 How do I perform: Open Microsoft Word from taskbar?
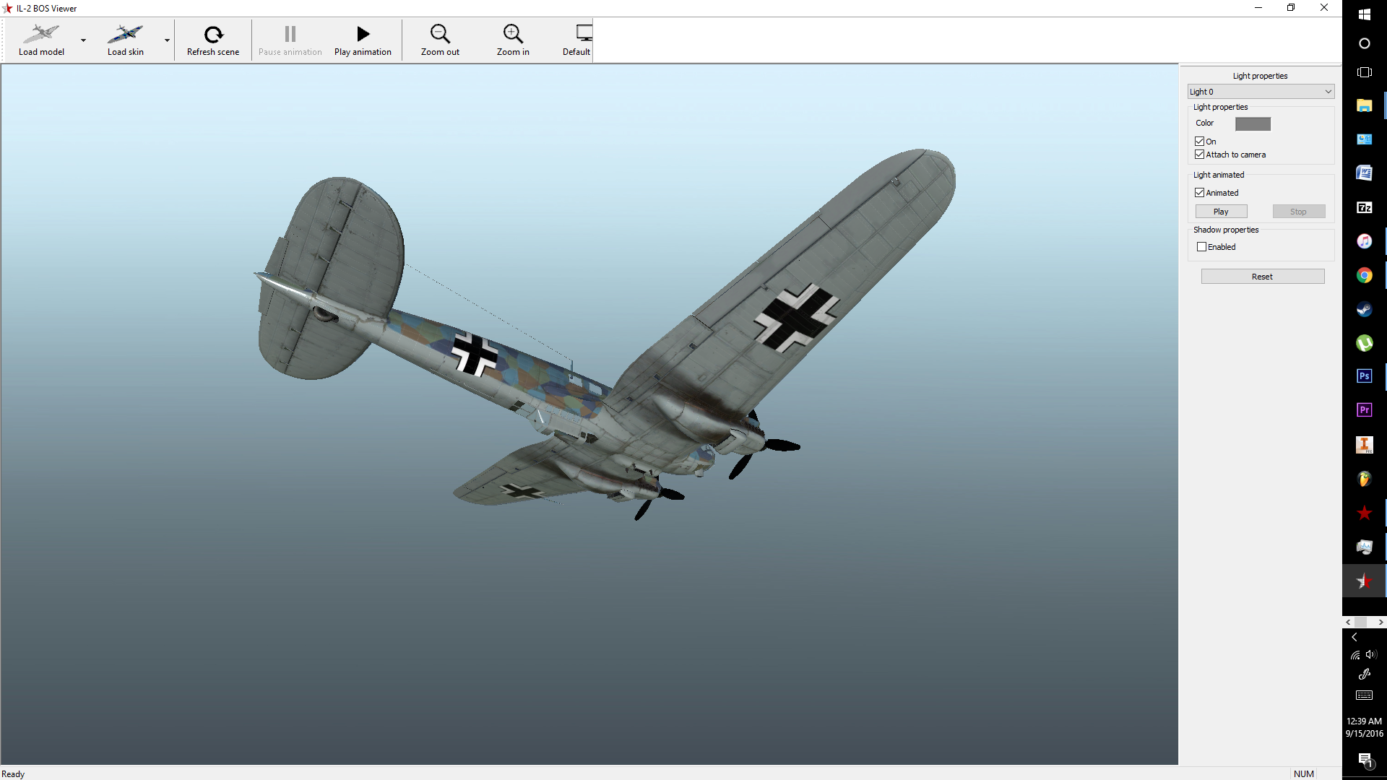pos(1364,173)
